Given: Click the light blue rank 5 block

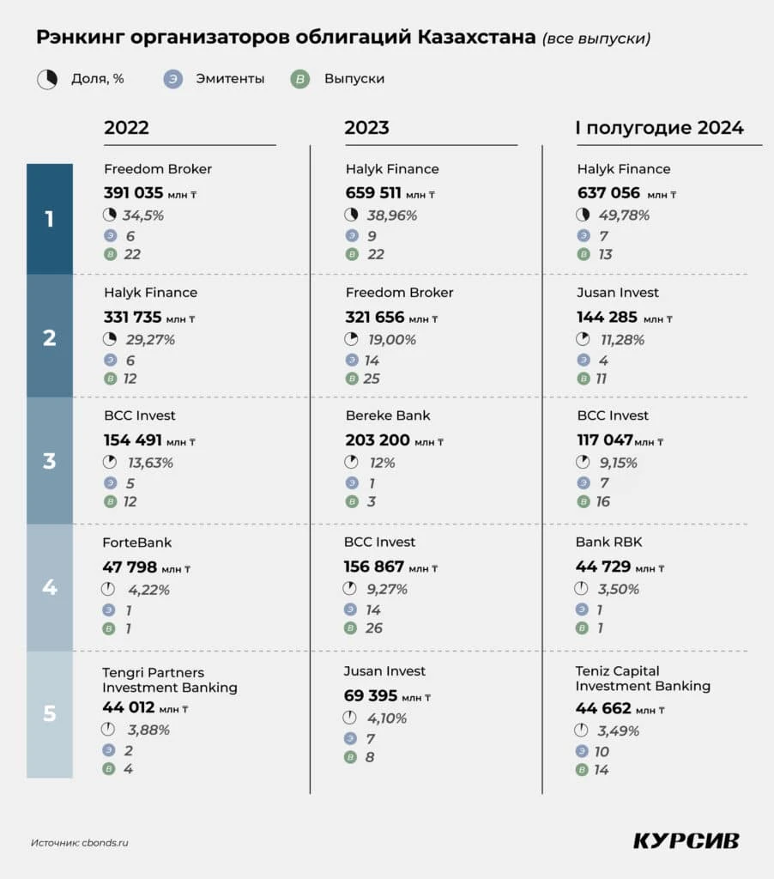Looking at the screenshot, I should (50, 713).
